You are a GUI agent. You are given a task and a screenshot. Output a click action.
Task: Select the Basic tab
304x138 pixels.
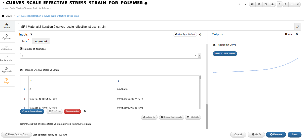click(25, 41)
